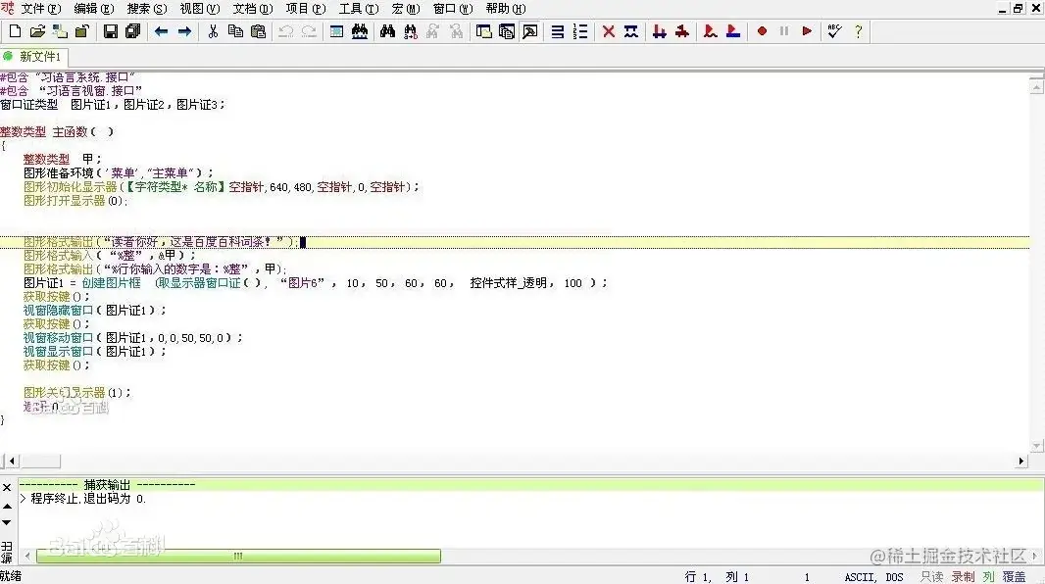1045x584 pixels.
Task: Save the current file with floppy icon
Action: [110, 31]
